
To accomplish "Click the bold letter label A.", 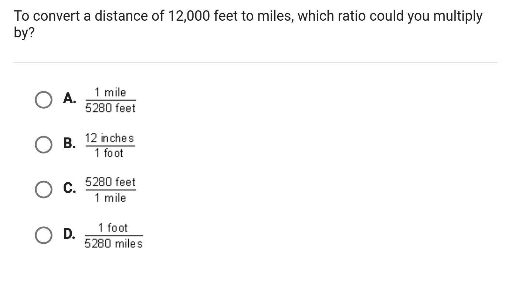I will 69,98.
